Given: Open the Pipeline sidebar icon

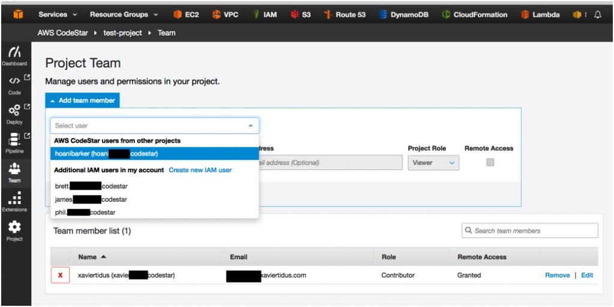Looking at the screenshot, I should click(x=14, y=143).
